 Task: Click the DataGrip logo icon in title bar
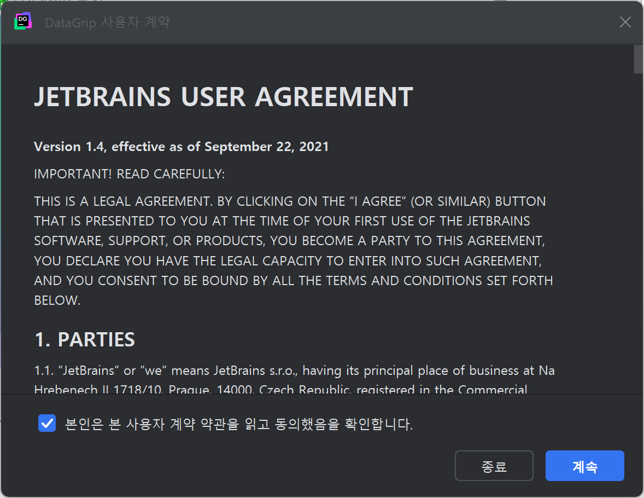(23, 21)
